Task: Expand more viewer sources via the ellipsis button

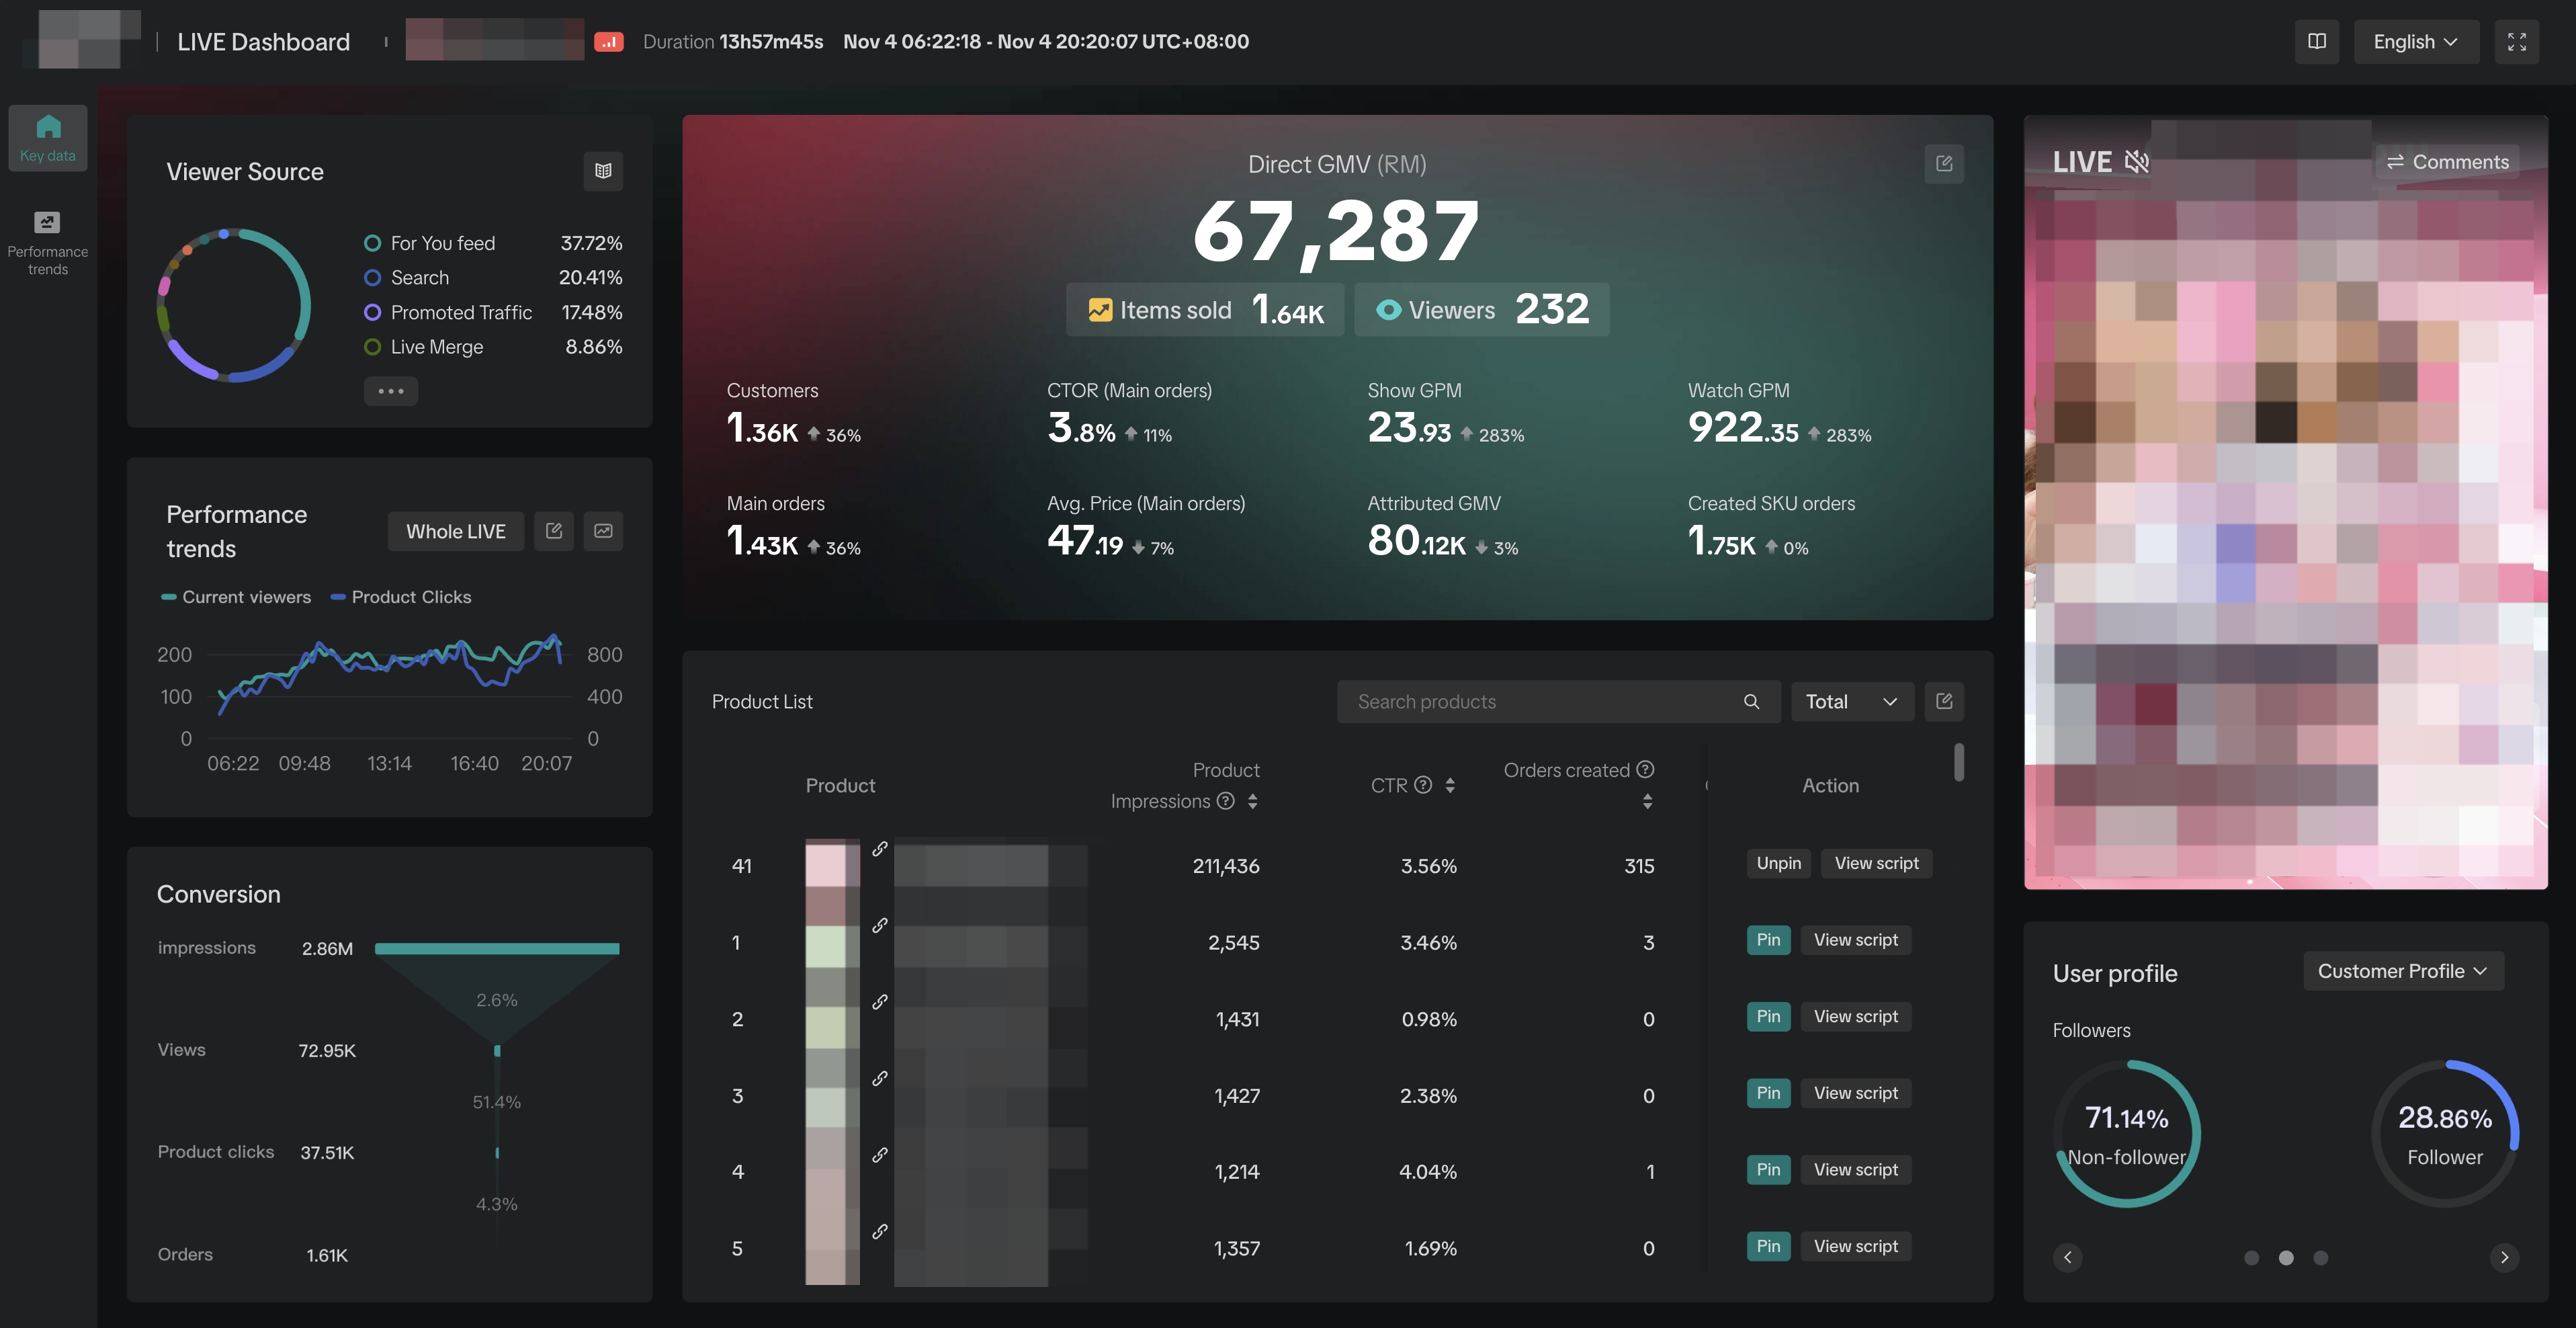Action: pyautogui.click(x=391, y=391)
